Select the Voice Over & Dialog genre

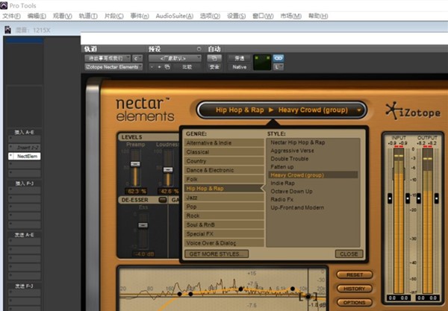[224, 243]
